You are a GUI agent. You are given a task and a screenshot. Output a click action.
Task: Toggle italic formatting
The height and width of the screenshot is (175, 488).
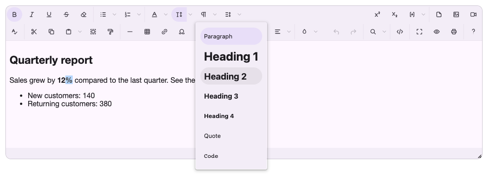point(31,14)
